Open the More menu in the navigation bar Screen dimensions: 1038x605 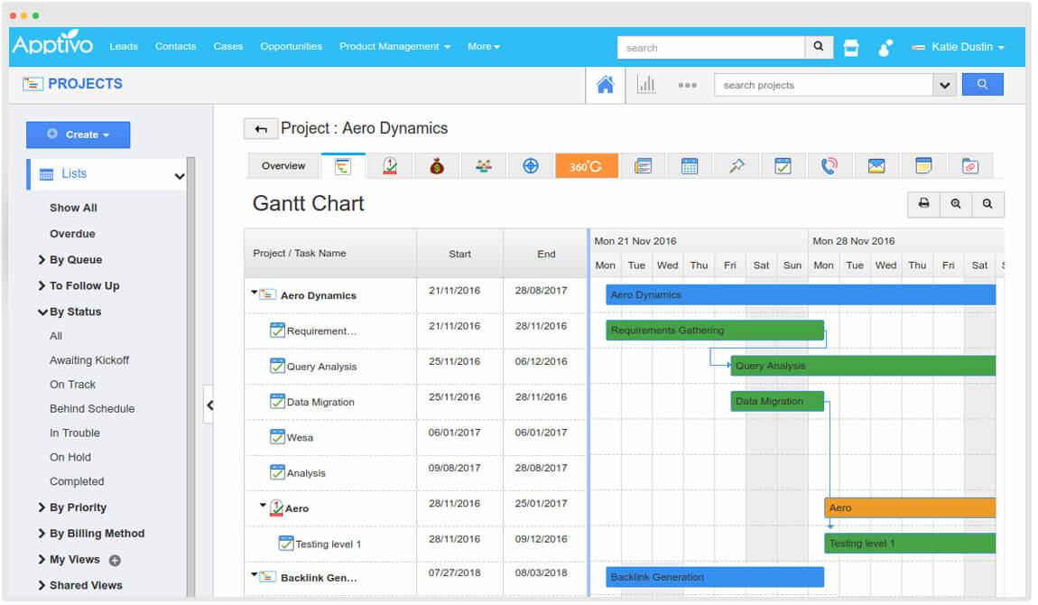tap(484, 46)
